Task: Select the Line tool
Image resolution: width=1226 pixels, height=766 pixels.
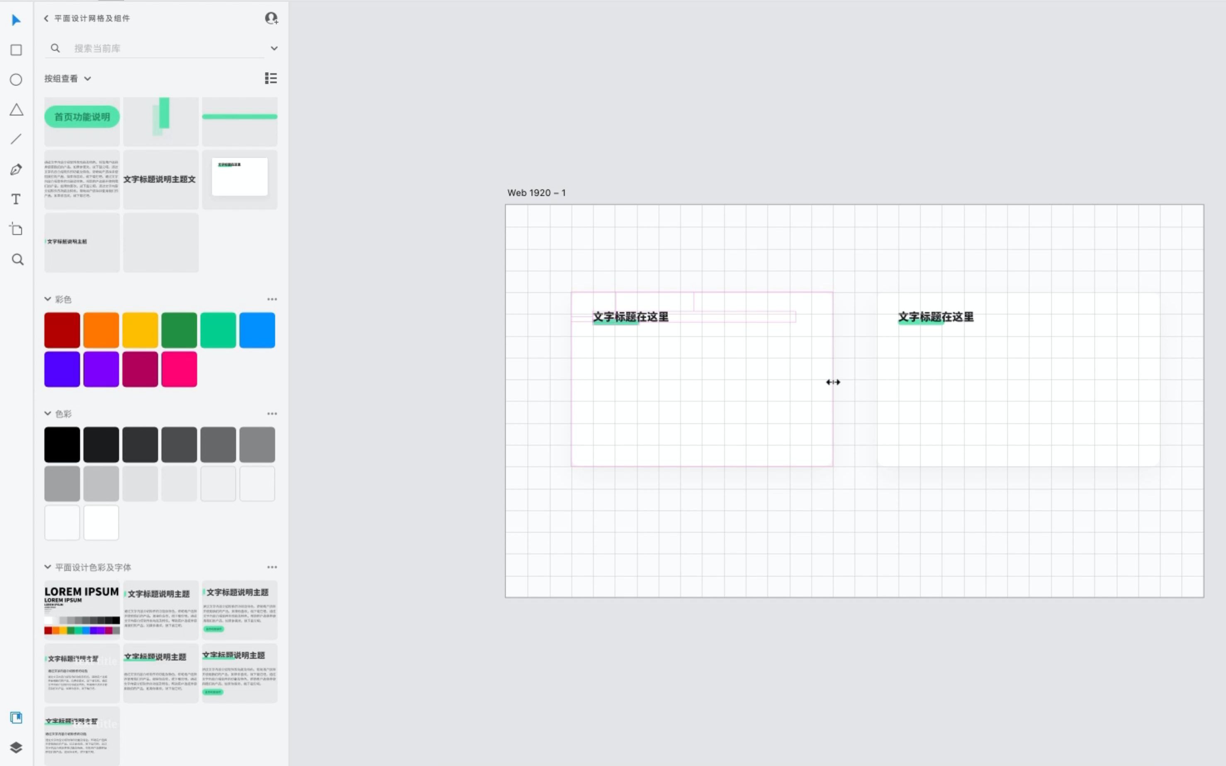Action: pos(16,139)
